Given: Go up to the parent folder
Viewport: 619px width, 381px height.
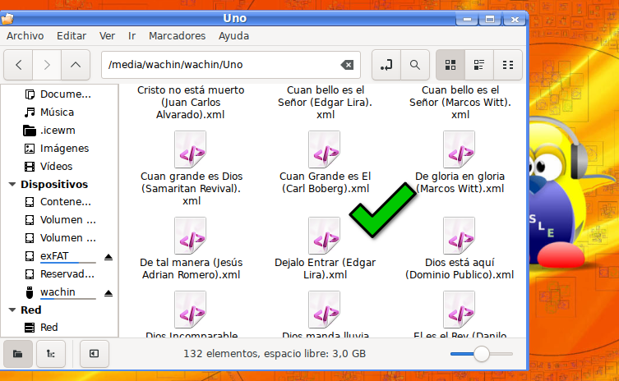Looking at the screenshot, I should (76, 65).
